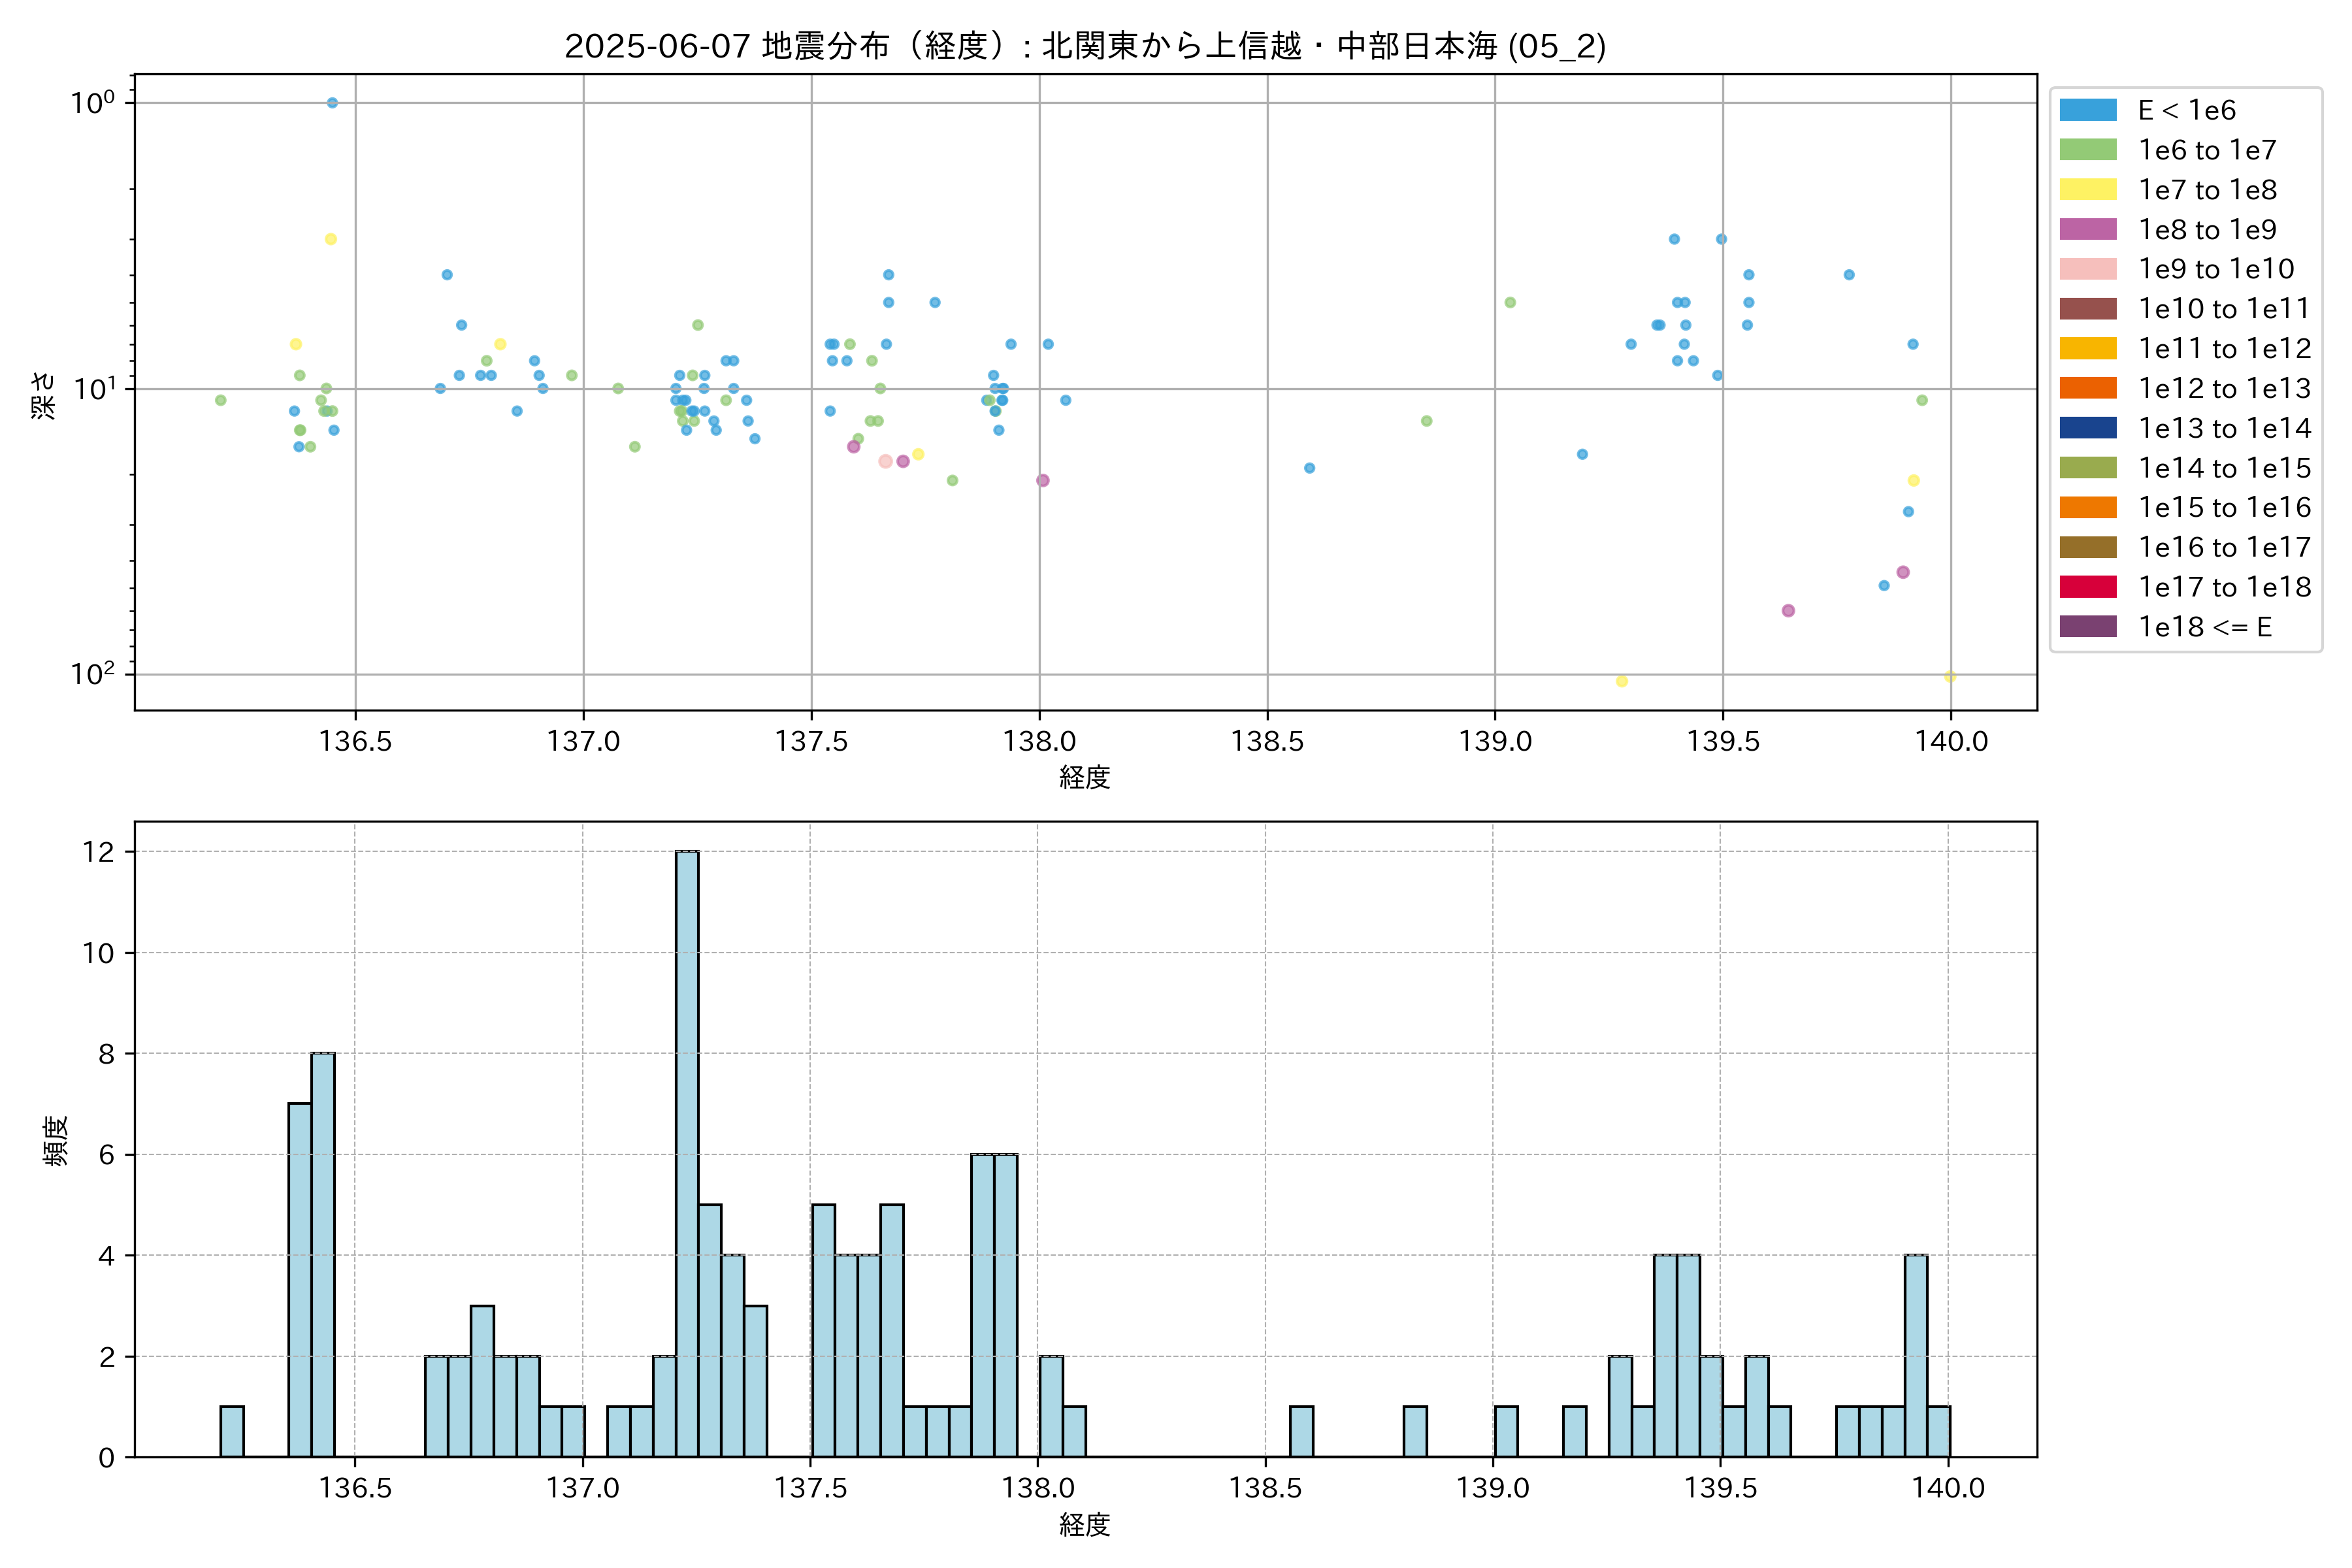Click the chart title text at top
This screenshot has height=1568, width=2352.
tap(1085, 46)
